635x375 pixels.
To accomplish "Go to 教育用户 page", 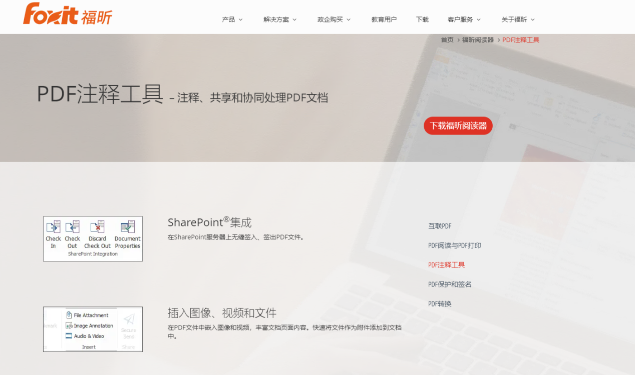I will [384, 19].
